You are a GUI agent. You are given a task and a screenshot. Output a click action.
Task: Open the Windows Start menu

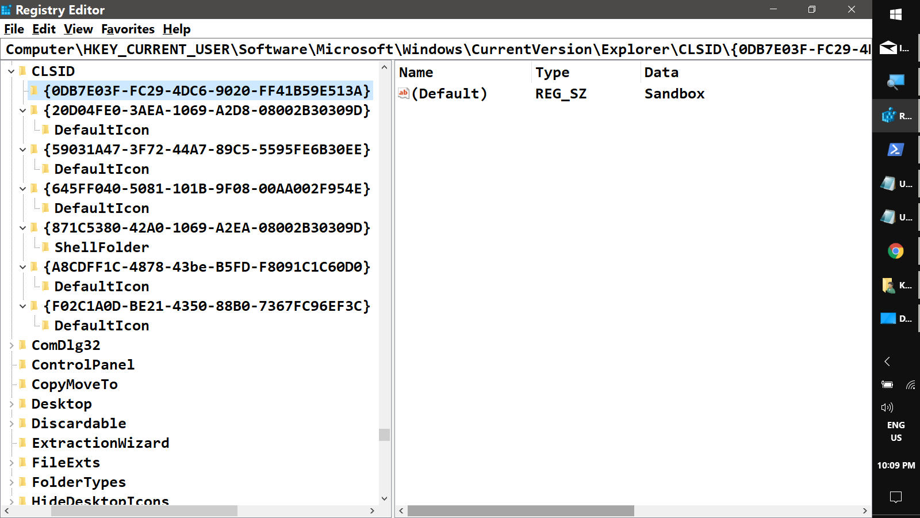pyautogui.click(x=896, y=14)
